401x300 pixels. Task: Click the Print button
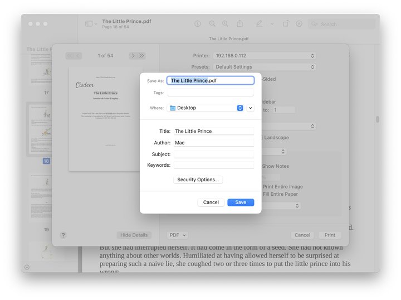click(x=330, y=235)
